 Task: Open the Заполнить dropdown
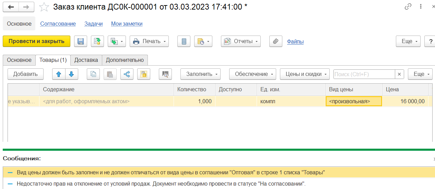[200, 74]
